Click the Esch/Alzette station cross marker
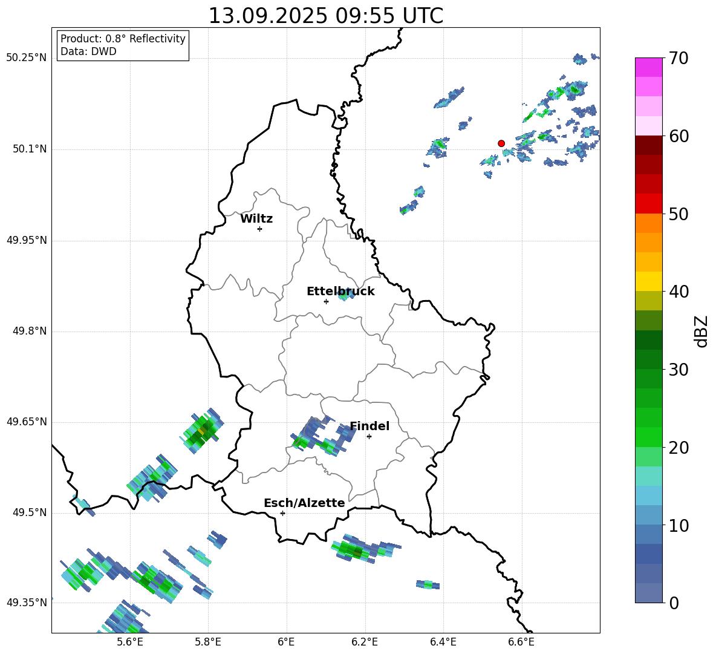Screen dimensions: 716x654 (x=282, y=513)
